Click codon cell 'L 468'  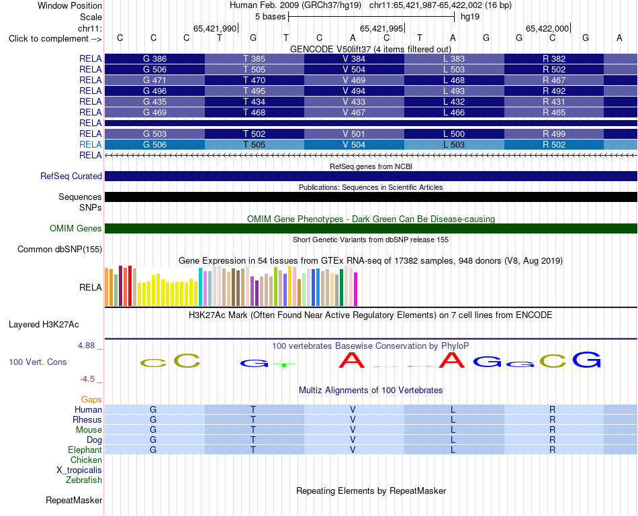(x=454, y=80)
